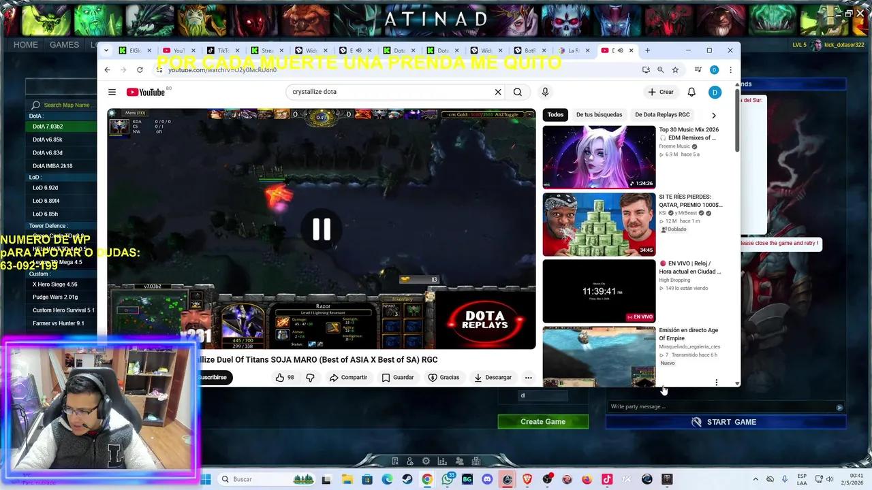Select the DotA v6.83d map

[x=61, y=152]
